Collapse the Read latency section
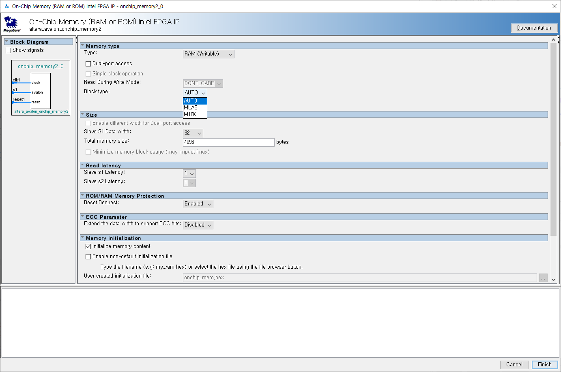This screenshot has height=372, width=561. click(82, 165)
